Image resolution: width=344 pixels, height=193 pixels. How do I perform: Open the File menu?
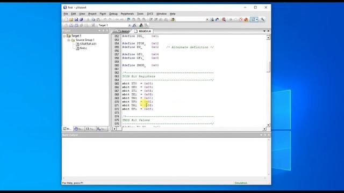(66, 14)
